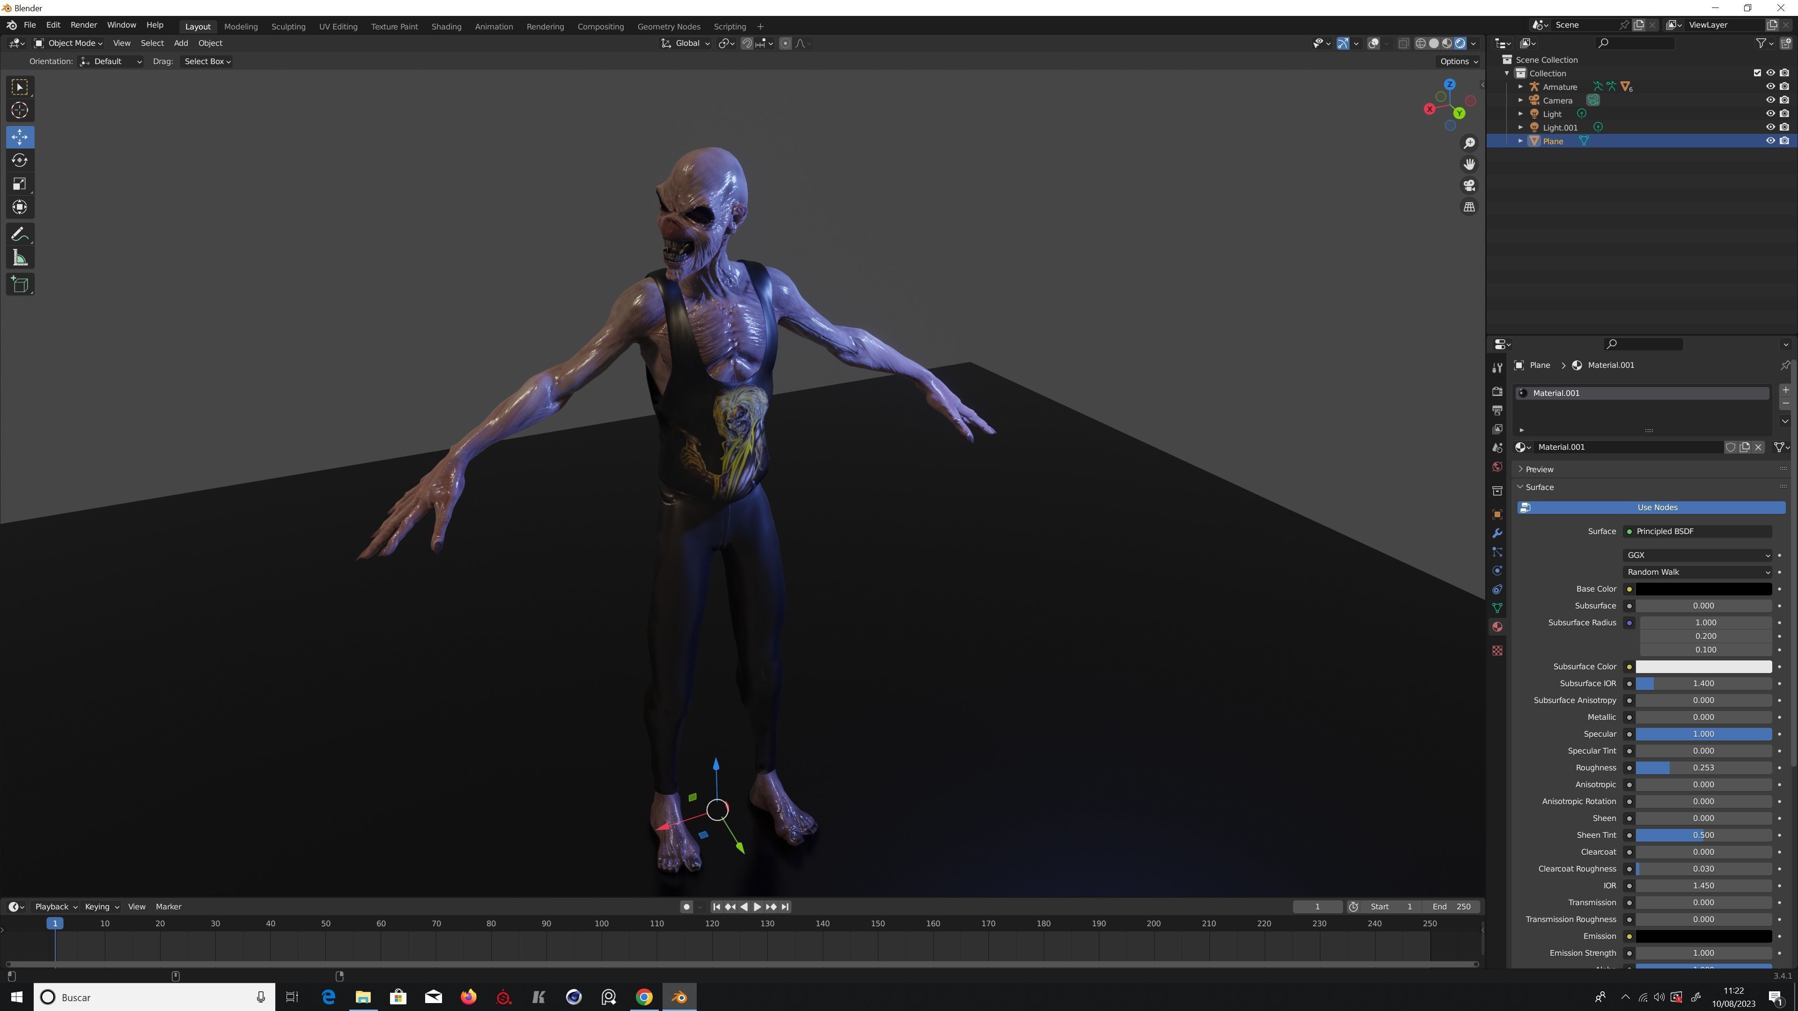Toggle proportional editing
This screenshot has width=1798, height=1011.
[785, 43]
